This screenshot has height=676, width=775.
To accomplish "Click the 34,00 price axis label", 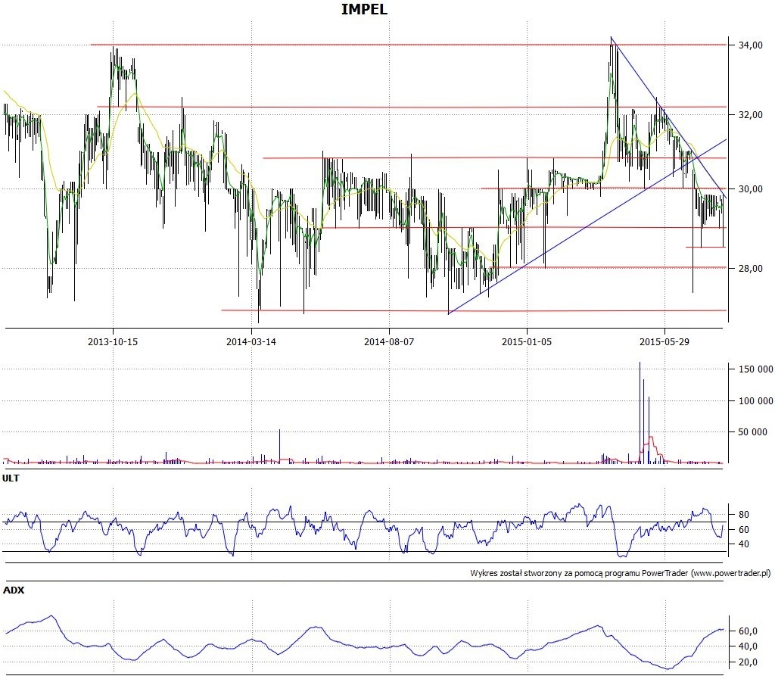I will (x=750, y=45).
